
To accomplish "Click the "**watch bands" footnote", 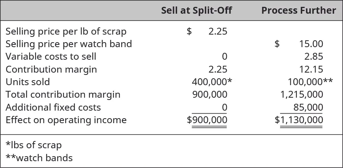I will pyautogui.click(x=39, y=158).
